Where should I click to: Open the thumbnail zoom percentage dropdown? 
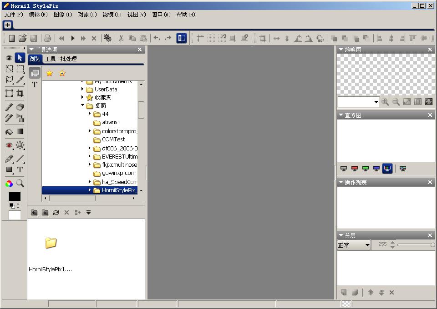[376, 102]
